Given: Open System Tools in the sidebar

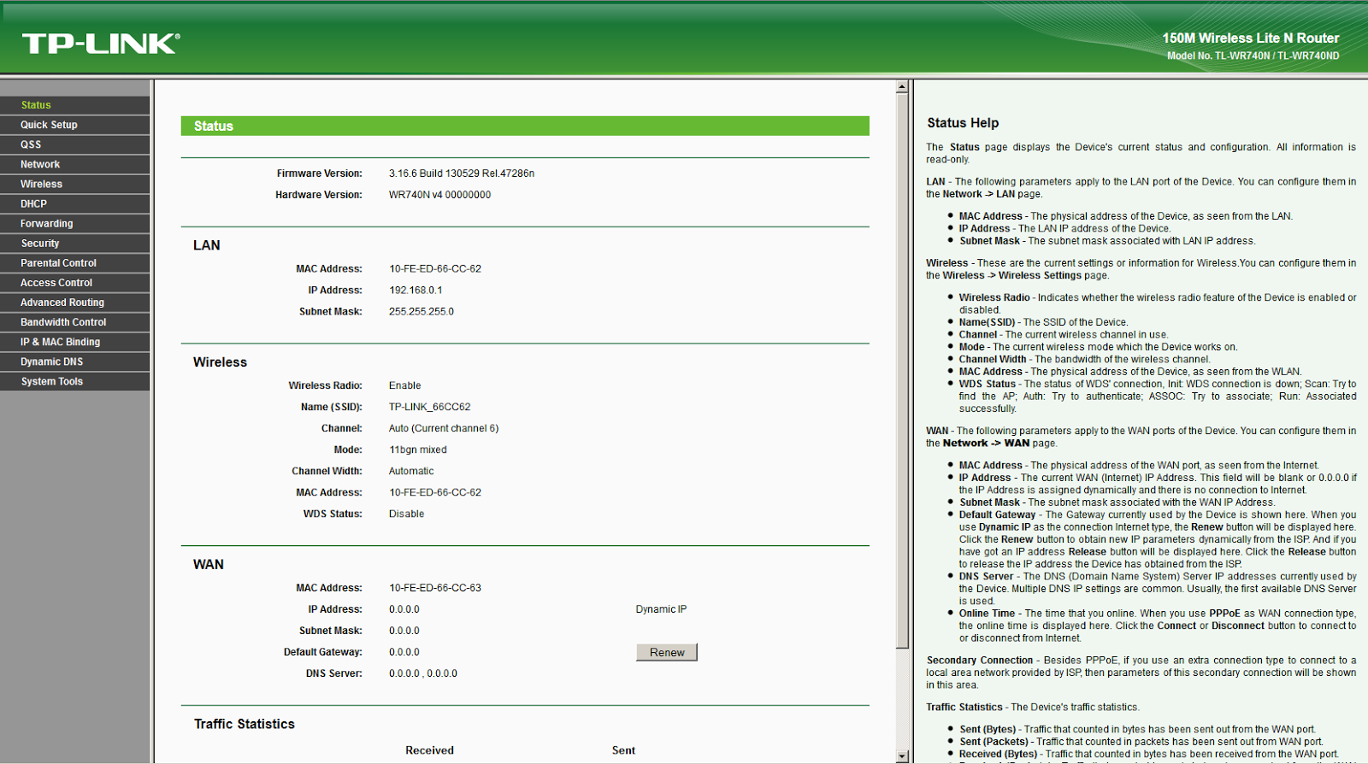Looking at the screenshot, I should pos(75,381).
